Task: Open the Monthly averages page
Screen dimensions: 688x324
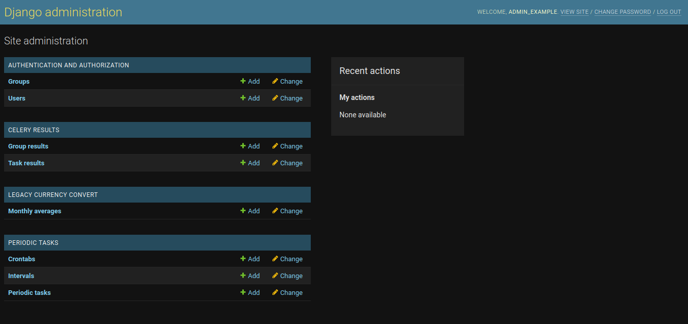Action: coord(34,211)
